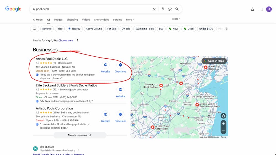Click Open in Maps button
276x155 pixels.
pos(214,61)
